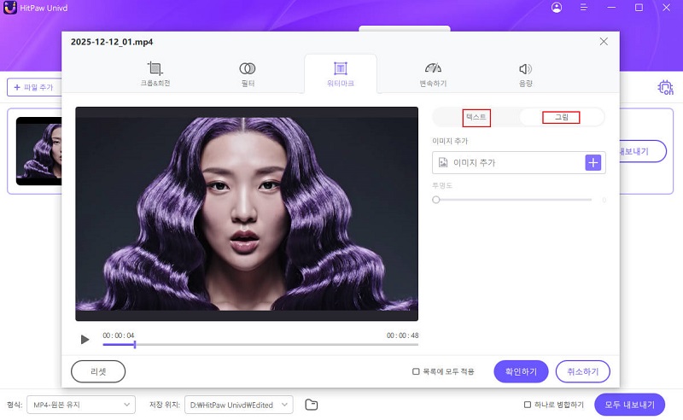Enable apply to all in list checkbox
Viewport: 683px width, 420px height.
tap(416, 371)
